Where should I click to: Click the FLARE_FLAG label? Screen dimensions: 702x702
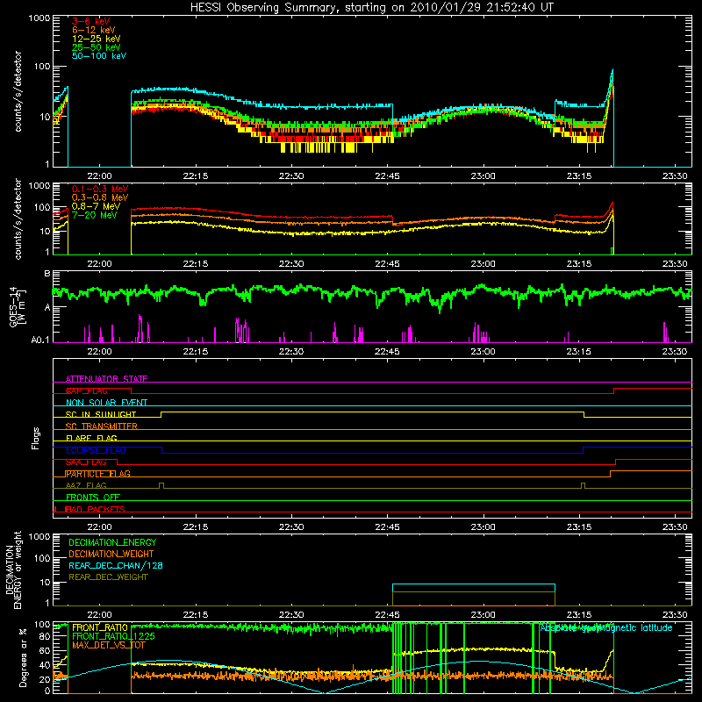[91, 438]
